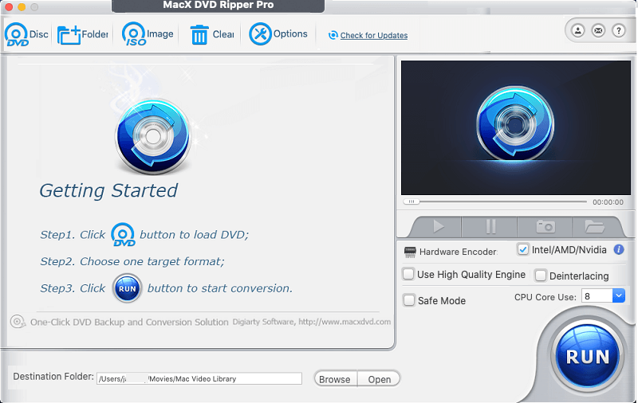The height and width of the screenshot is (403, 638).
Task: Click the email envelope icon
Action: [598, 30]
